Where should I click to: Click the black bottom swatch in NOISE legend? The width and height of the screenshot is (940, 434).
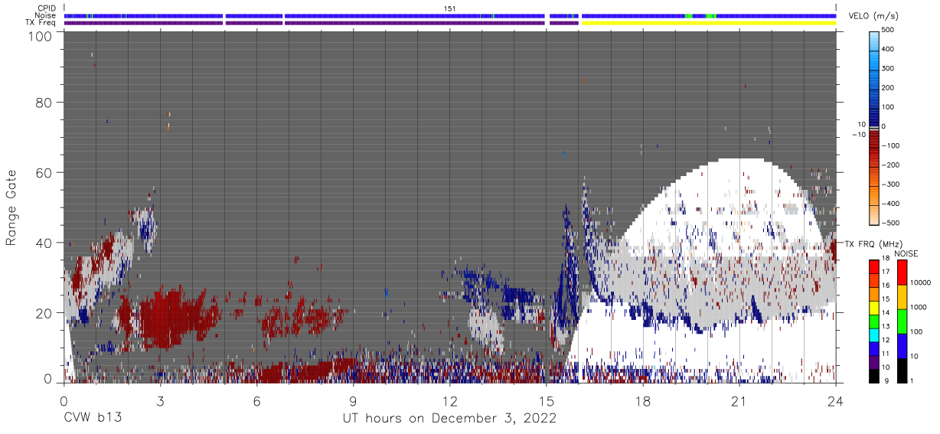pyautogui.click(x=902, y=370)
